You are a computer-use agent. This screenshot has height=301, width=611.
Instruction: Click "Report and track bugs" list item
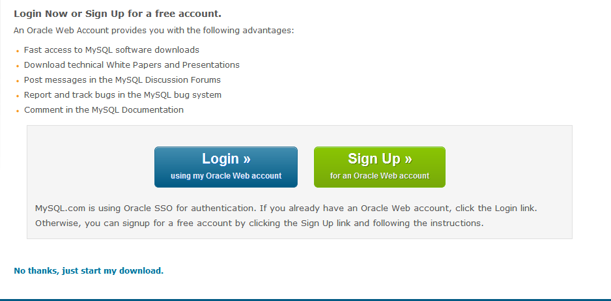[122, 94]
